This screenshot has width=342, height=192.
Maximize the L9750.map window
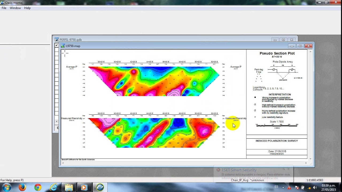[x=300, y=46]
